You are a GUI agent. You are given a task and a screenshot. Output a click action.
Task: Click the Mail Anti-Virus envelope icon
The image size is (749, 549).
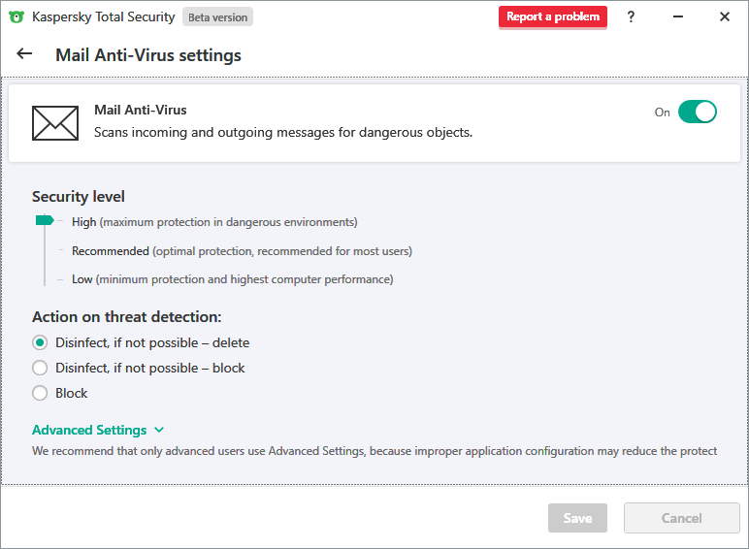pos(55,122)
